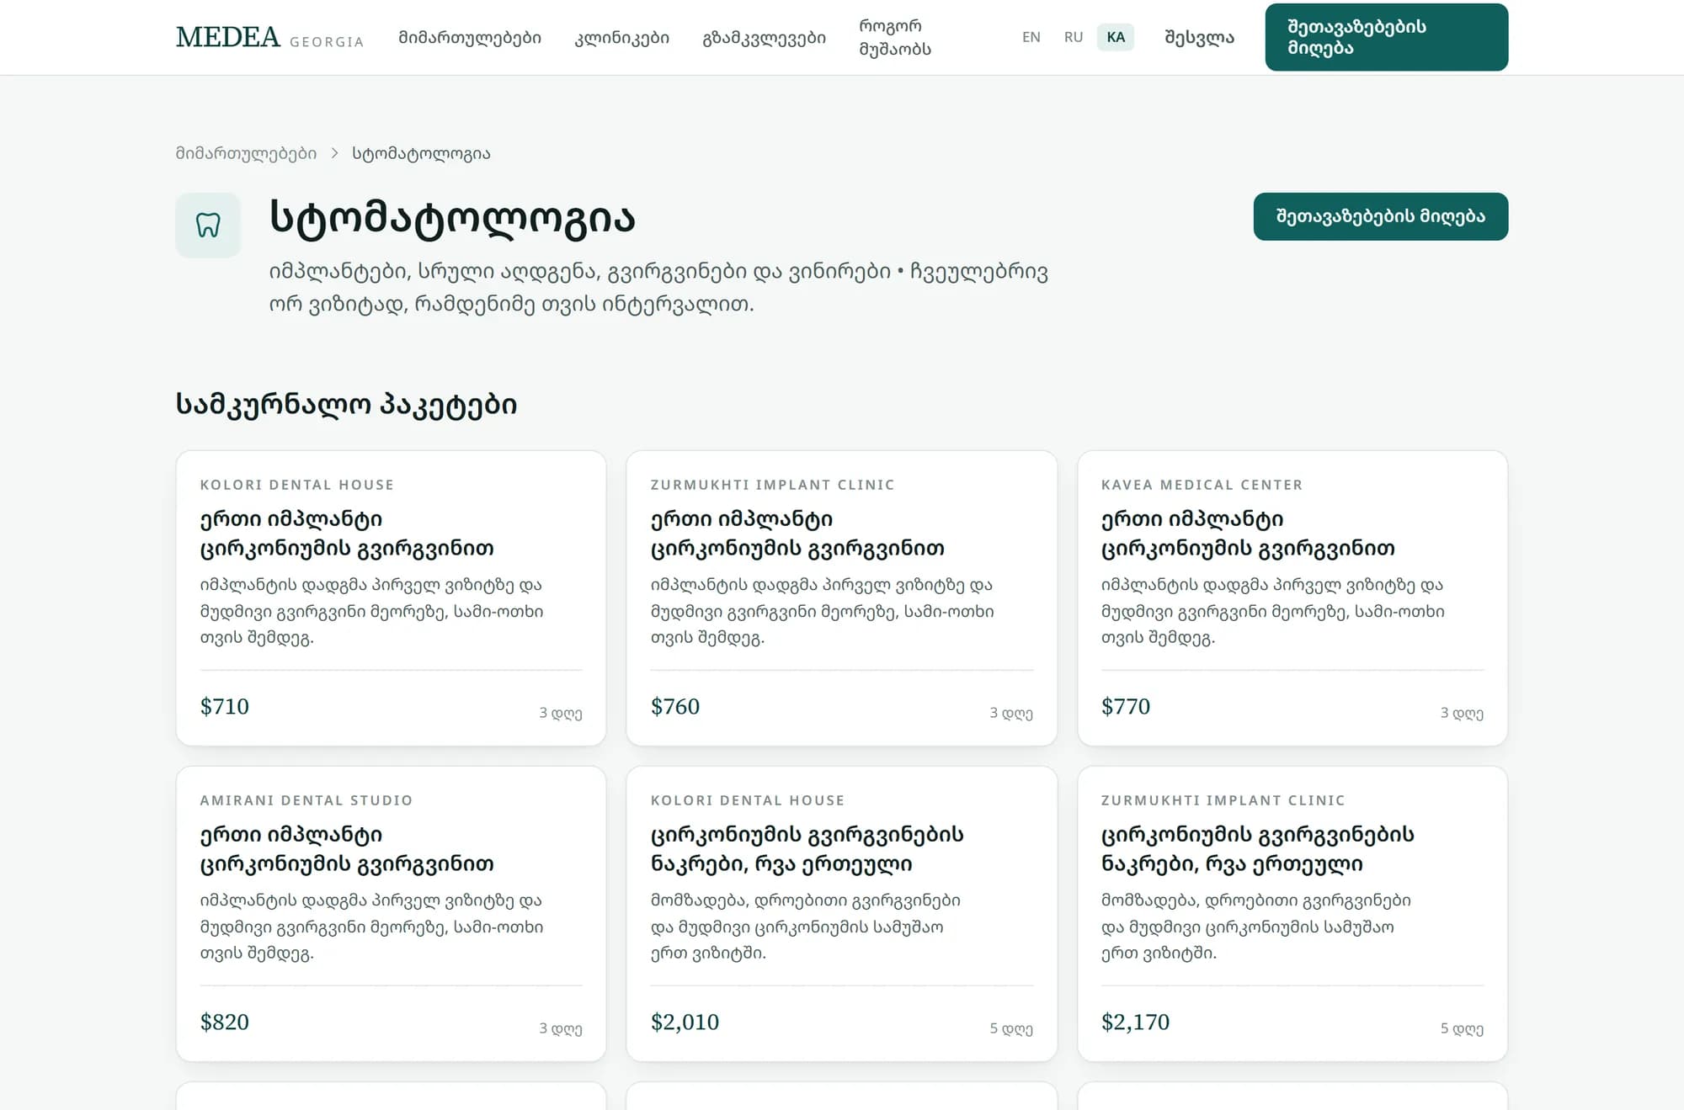The width and height of the screenshot is (1684, 1110).
Task: Click შეთავაზებების მიღება button beside page title
Action: click(1380, 216)
